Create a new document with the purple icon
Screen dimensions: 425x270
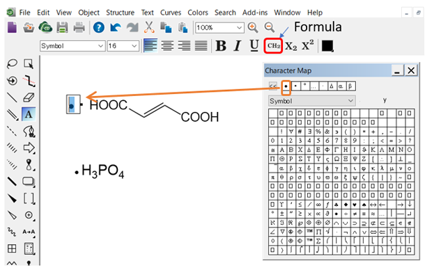point(12,27)
